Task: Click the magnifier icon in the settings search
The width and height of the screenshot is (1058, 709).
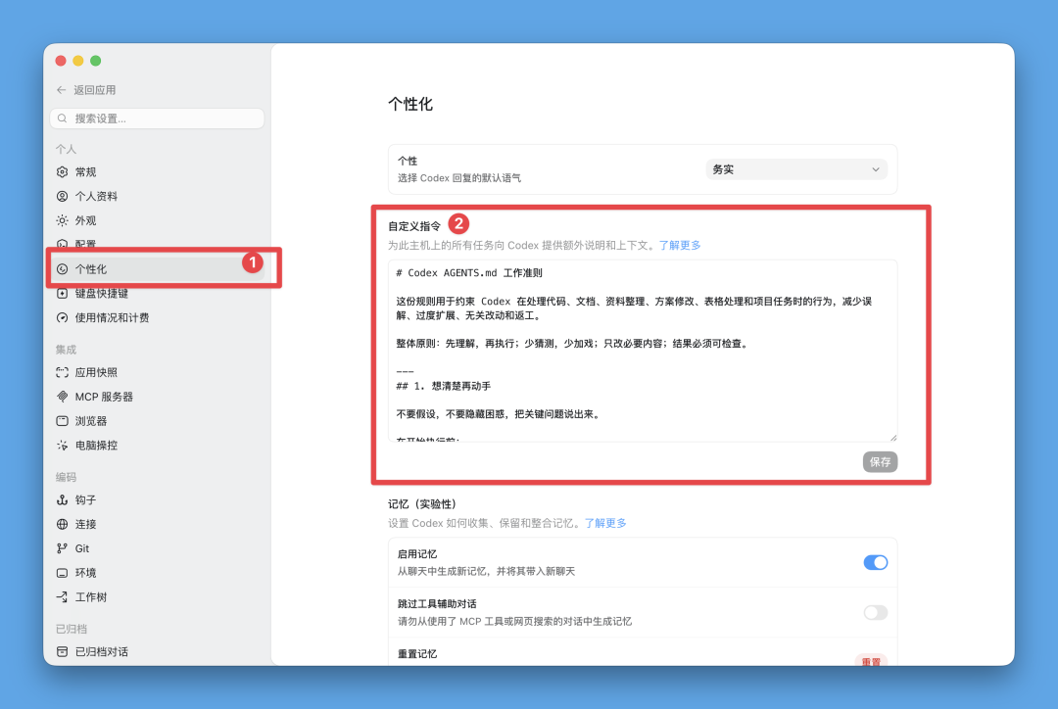Action: [x=62, y=118]
